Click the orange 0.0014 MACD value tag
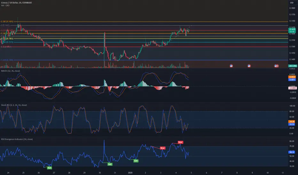The image size is (298, 175). click(292, 77)
